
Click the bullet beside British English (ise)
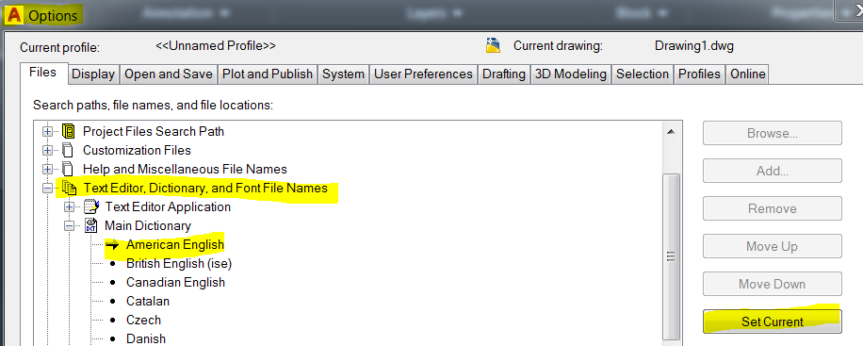(113, 264)
